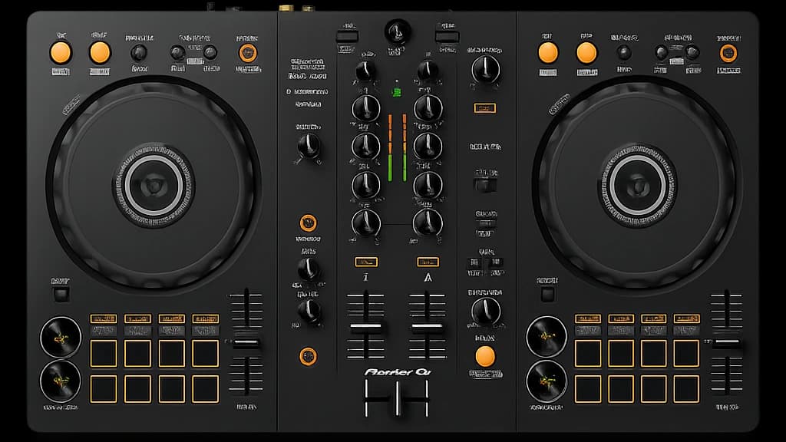Select second pad mode button above left deck pads
786x442 pixels.
click(x=137, y=318)
